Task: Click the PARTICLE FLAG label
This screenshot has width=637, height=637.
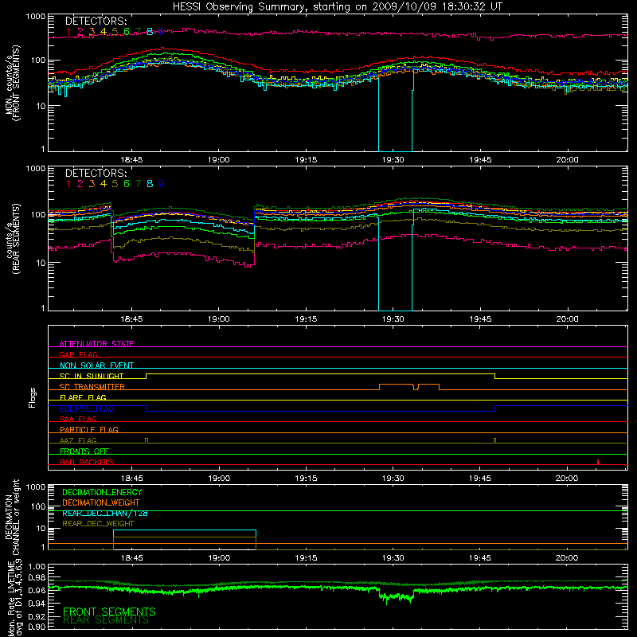Action: point(89,429)
